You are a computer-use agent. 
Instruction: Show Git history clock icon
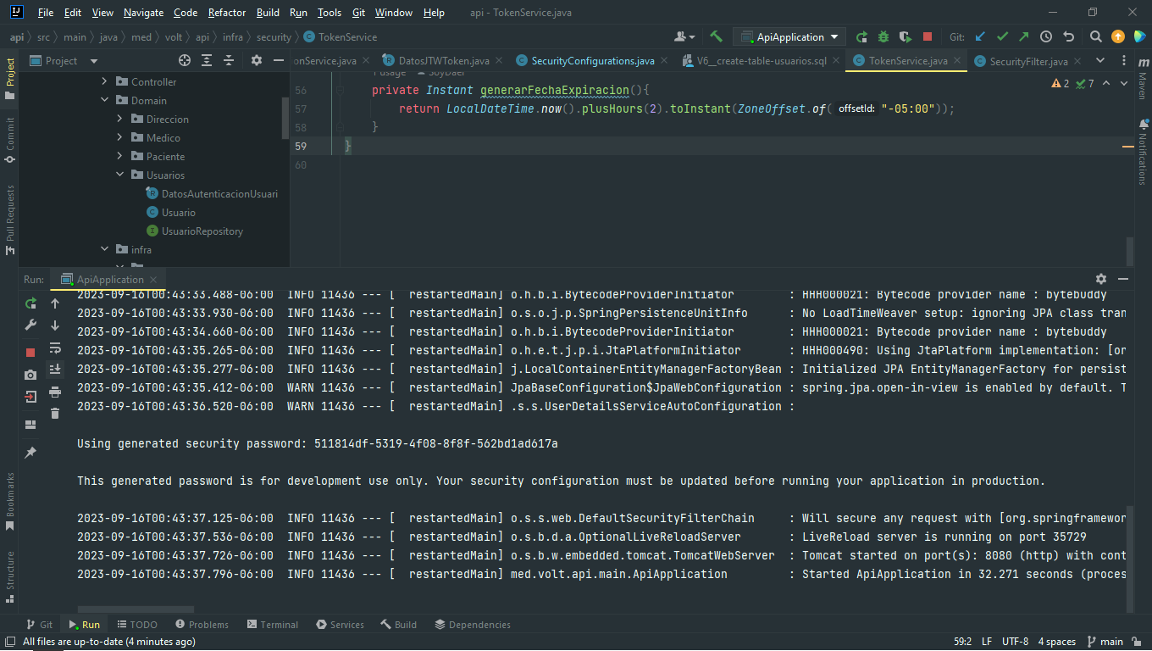[1046, 36]
